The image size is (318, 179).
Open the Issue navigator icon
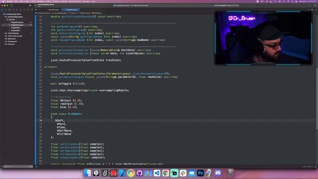click(x=17, y=10)
